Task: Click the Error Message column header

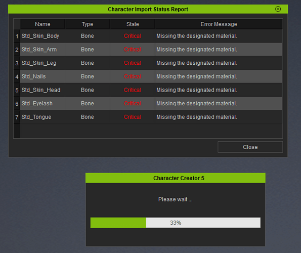Action: pyautogui.click(x=219, y=24)
